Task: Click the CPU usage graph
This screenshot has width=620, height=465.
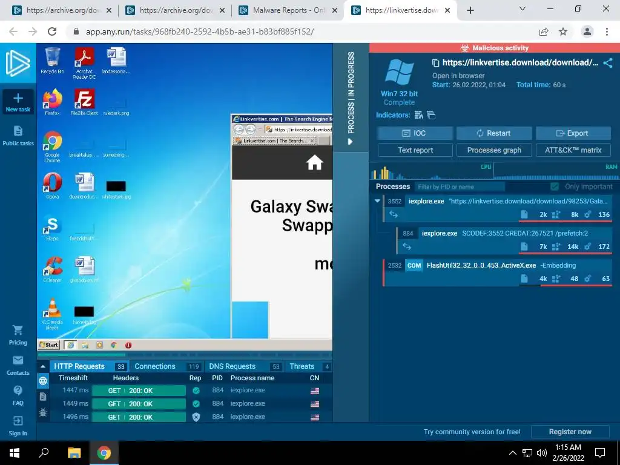Action: pos(431,172)
